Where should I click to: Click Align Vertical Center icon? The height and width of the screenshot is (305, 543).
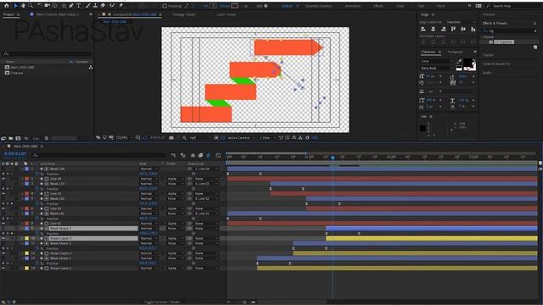pyautogui.click(x=463, y=30)
